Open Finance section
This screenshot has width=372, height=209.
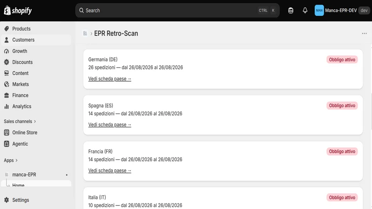20,95
